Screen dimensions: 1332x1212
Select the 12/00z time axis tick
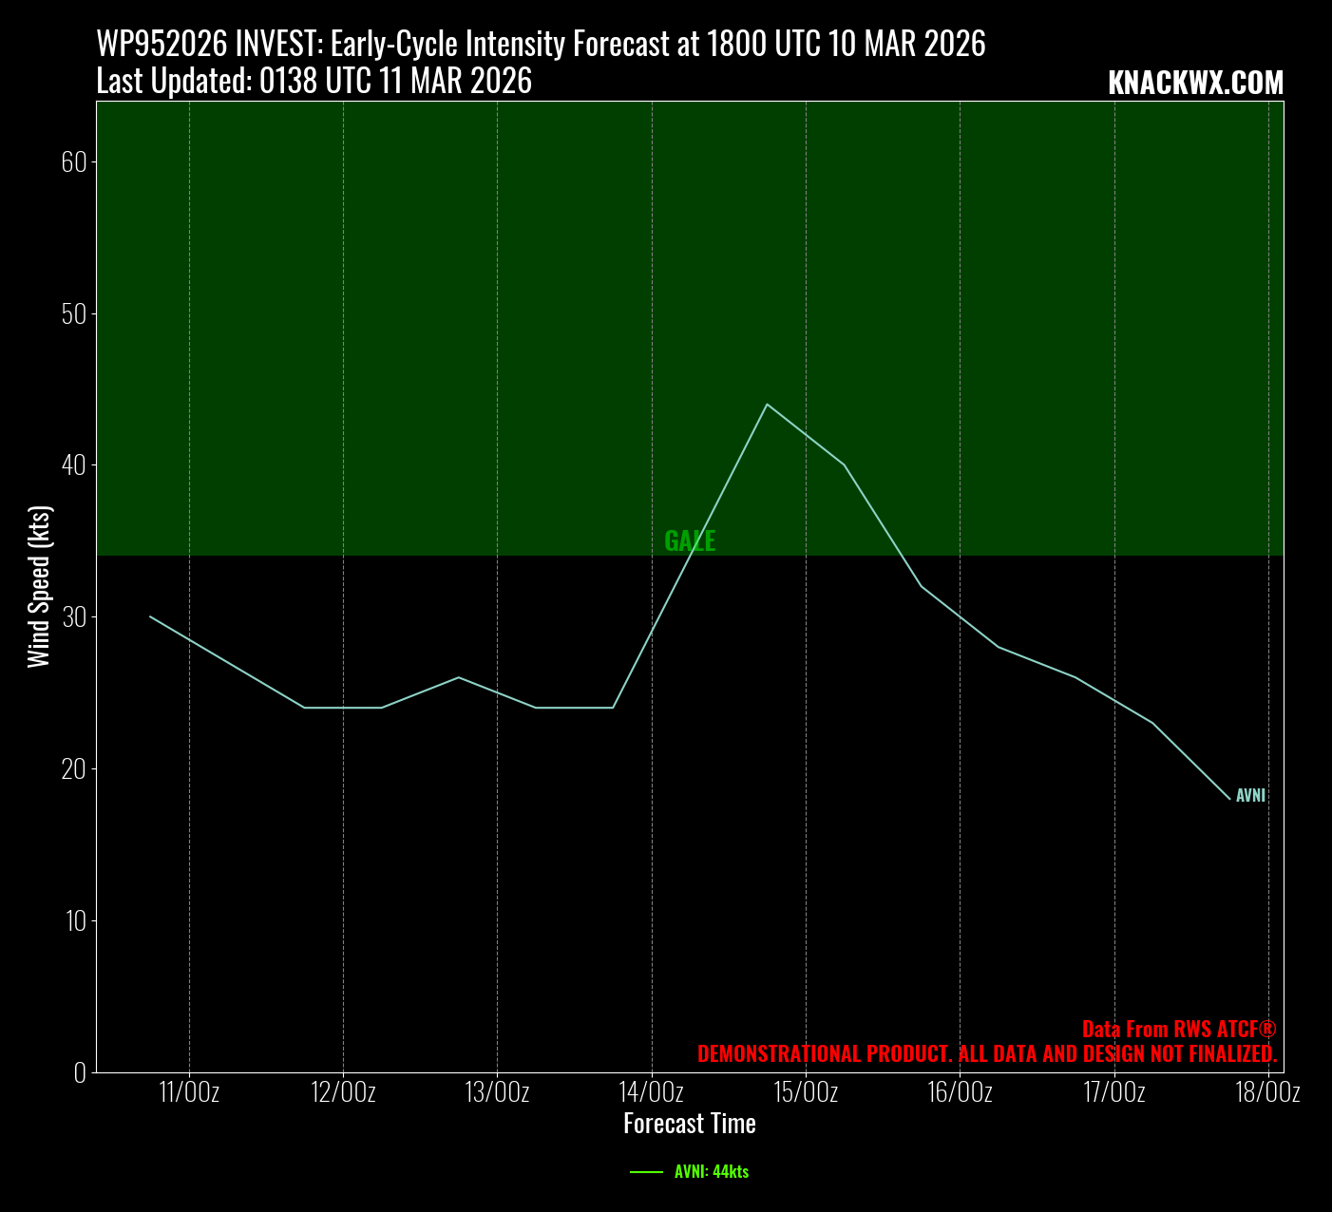pyautogui.click(x=343, y=1092)
